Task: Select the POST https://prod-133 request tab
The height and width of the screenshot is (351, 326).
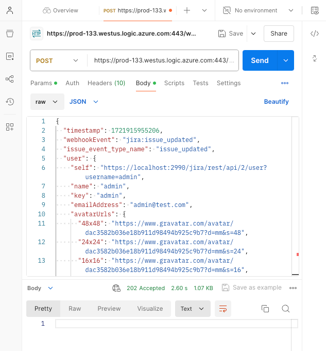Action: pyautogui.click(x=138, y=10)
